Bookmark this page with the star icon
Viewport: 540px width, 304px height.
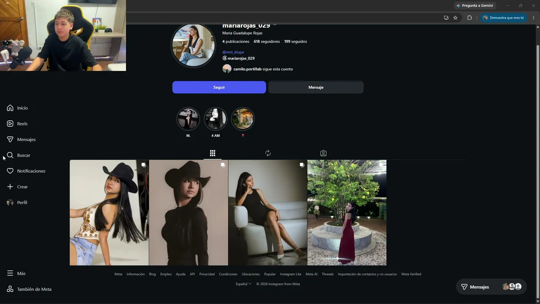[x=455, y=18]
